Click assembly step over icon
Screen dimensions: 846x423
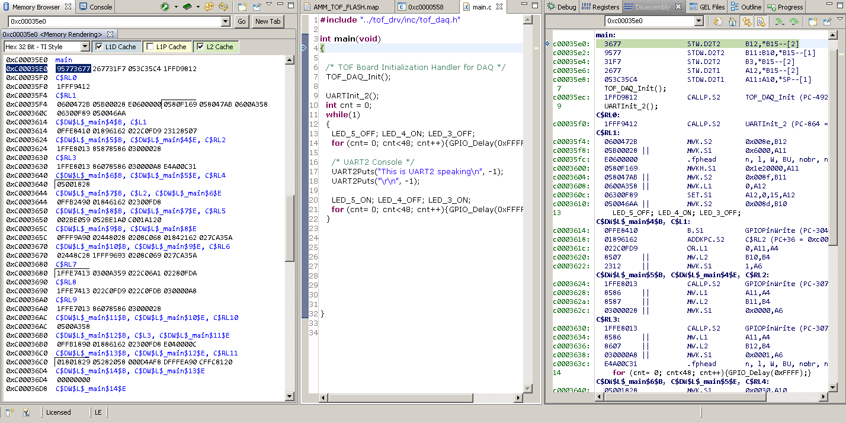794,21
